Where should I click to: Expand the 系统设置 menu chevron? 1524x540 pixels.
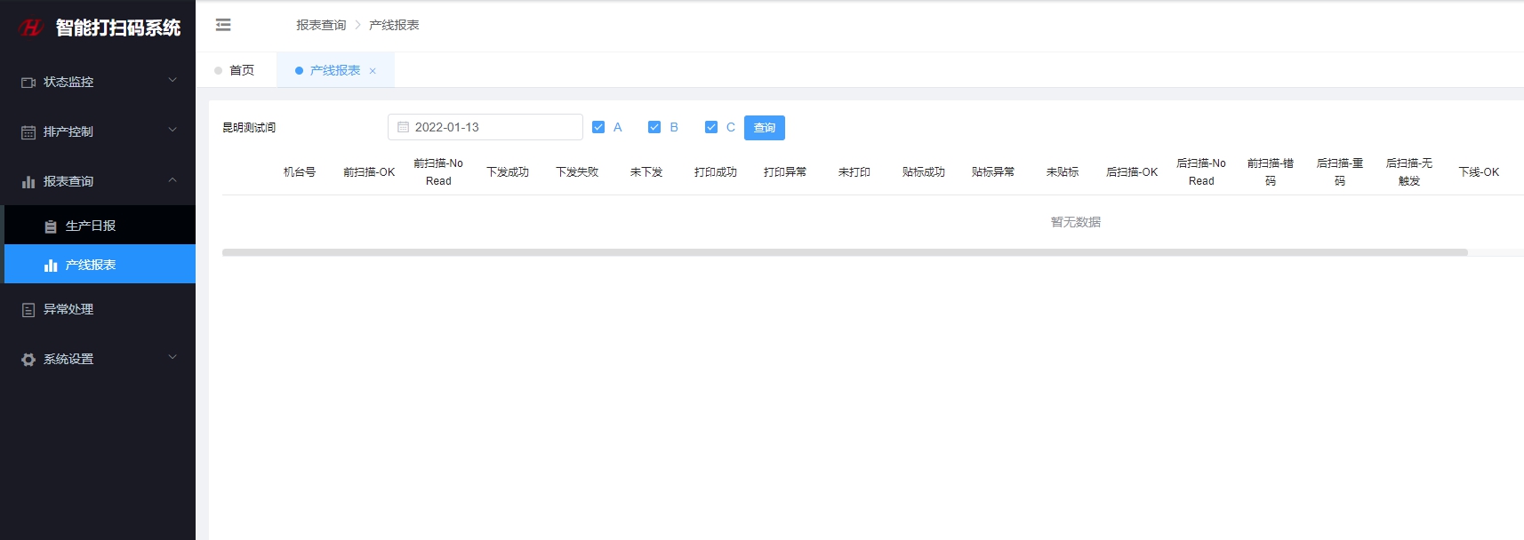(172, 357)
